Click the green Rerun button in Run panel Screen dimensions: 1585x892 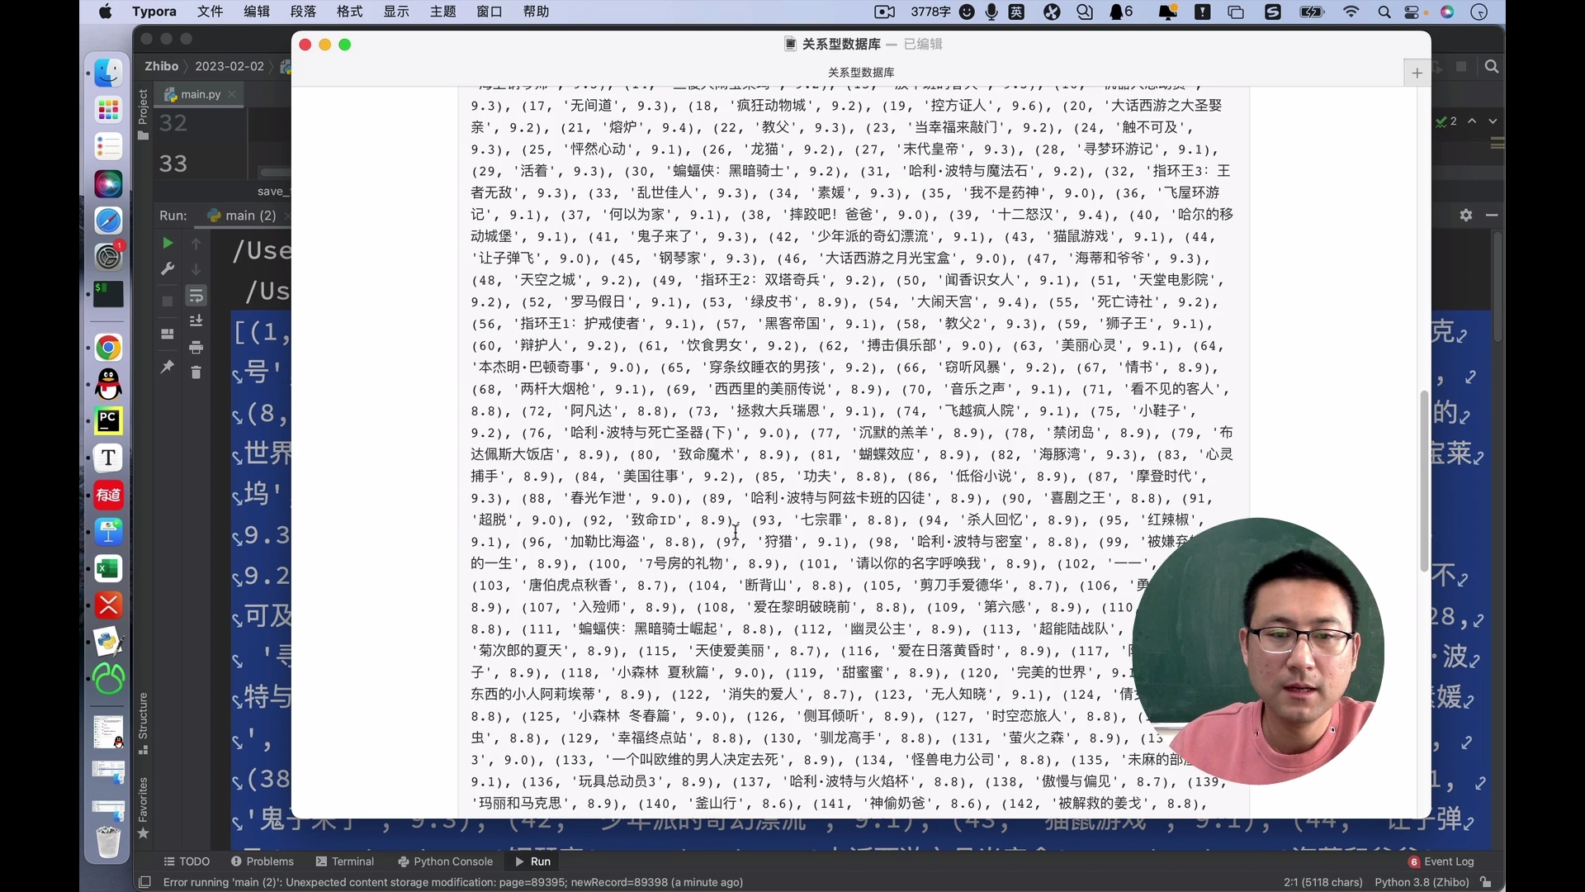click(168, 243)
